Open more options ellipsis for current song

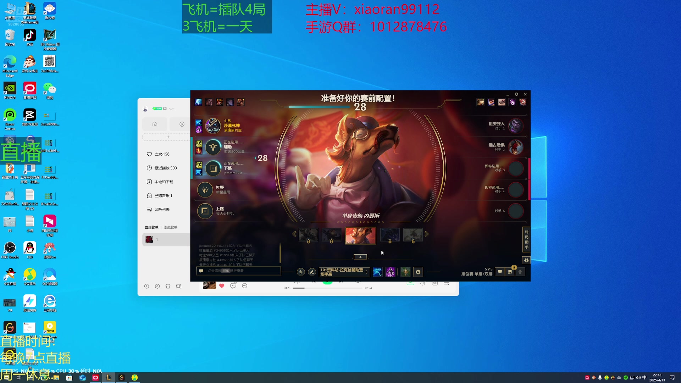point(244,286)
